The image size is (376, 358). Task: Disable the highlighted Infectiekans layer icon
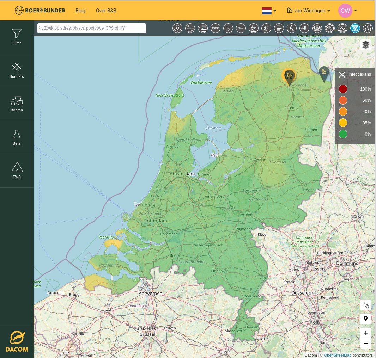(355, 28)
